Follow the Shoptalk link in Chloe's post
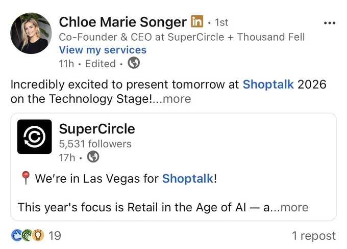 tap(268, 85)
